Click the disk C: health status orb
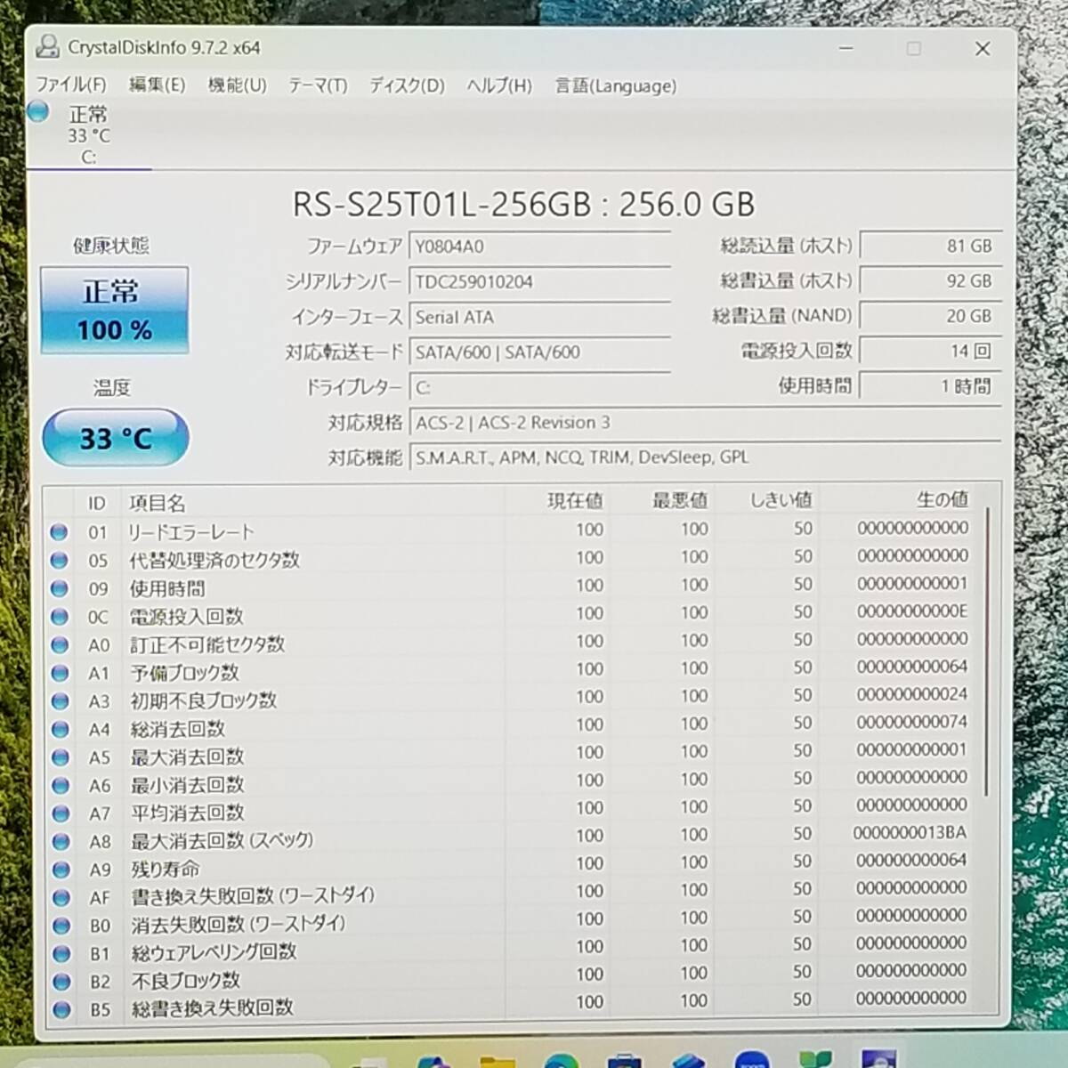Image resolution: width=1068 pixels, height=1068 pixels. [38, 112]
